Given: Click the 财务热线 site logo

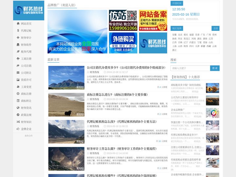Looking at the screenshot, I should pyautogui.click(x=29, y=10).
